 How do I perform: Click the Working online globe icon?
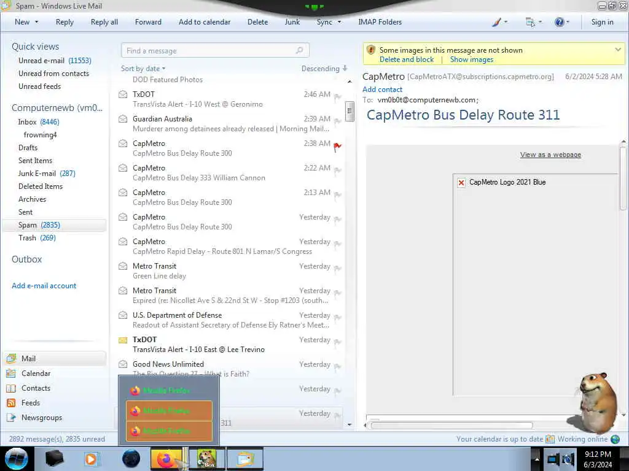tap(615, 439)
